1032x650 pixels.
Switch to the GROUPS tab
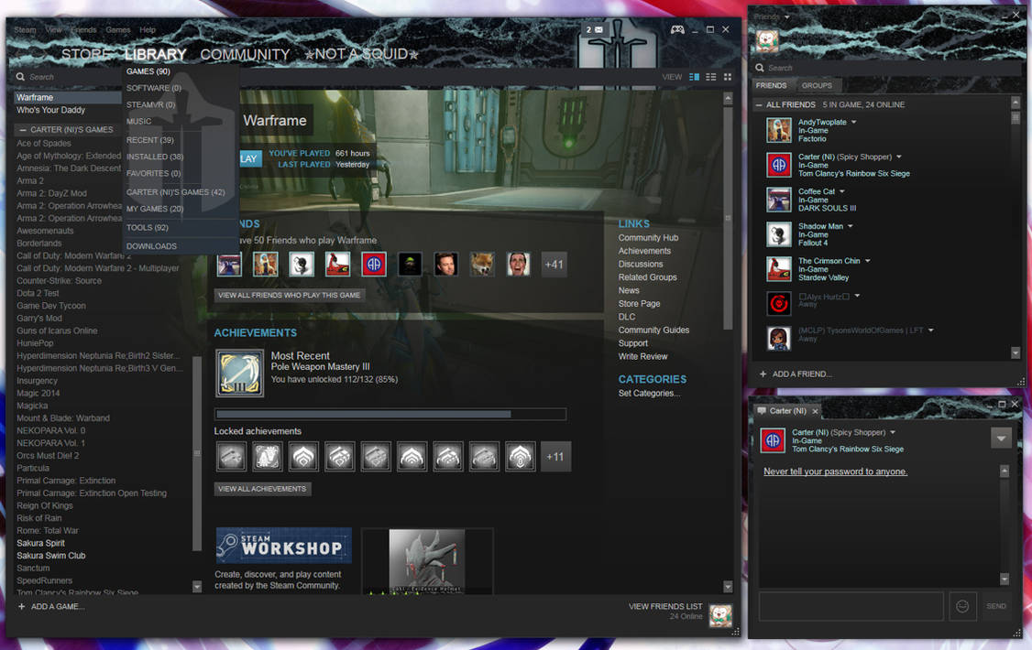(x=817, y=85)
